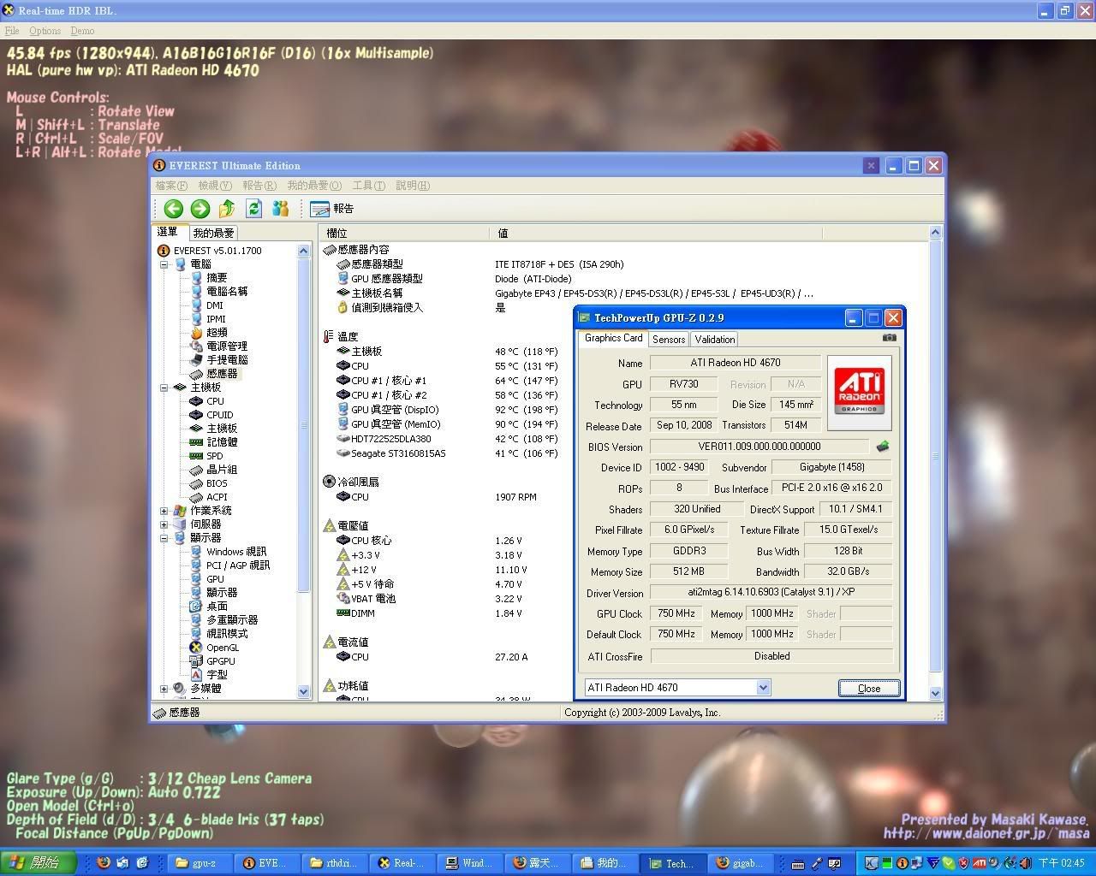The width and height of the screenshot is (1096, 876).
Task: Select GPGPU item in EVEREST tree
Action: click(x=220, y=661)
